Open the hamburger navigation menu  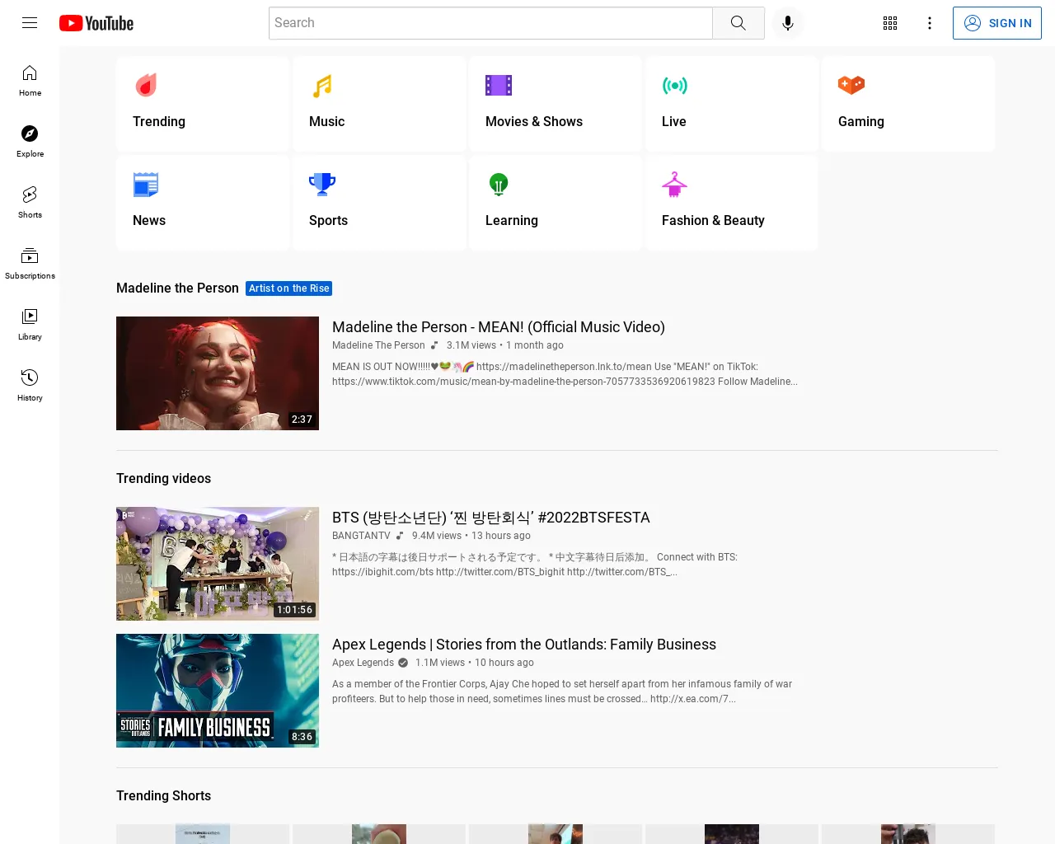point(30,22)
